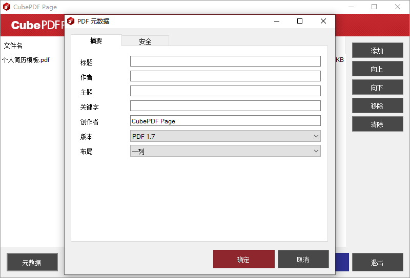
Task: Close the PDF 元数据 dialog
Action: (323, 21)
